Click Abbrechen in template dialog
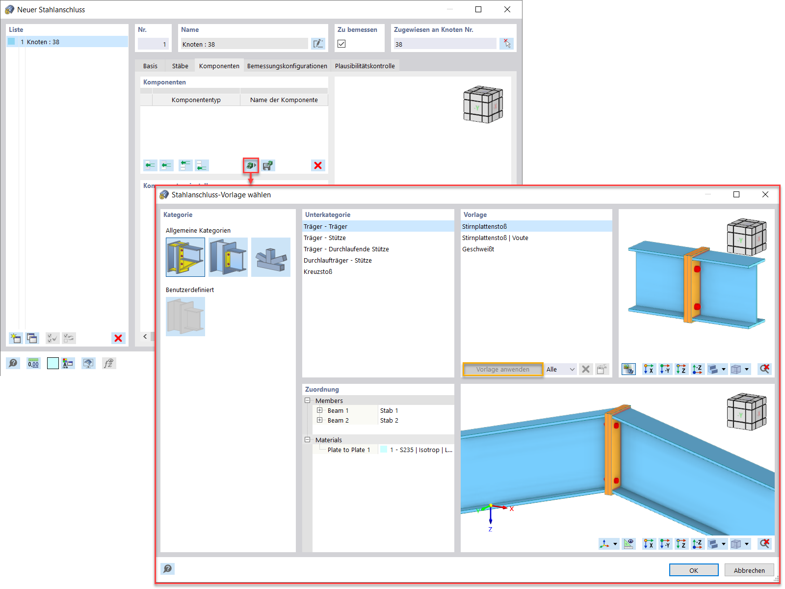 (749, 570)
